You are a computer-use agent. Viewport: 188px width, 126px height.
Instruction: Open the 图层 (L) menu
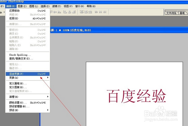click(33, 6)
